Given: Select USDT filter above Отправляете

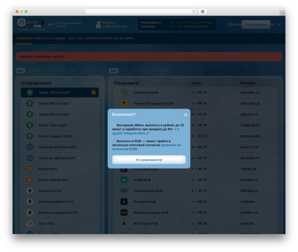Looking at the screenshot, I should tap(86, 71).
